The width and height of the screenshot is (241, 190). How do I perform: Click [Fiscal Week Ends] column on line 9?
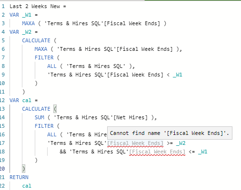point(135,75)
